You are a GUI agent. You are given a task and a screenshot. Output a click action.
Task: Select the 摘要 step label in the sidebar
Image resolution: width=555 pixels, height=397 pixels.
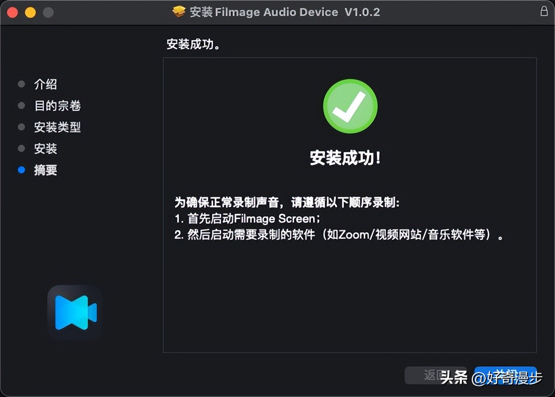pos(45,170)
